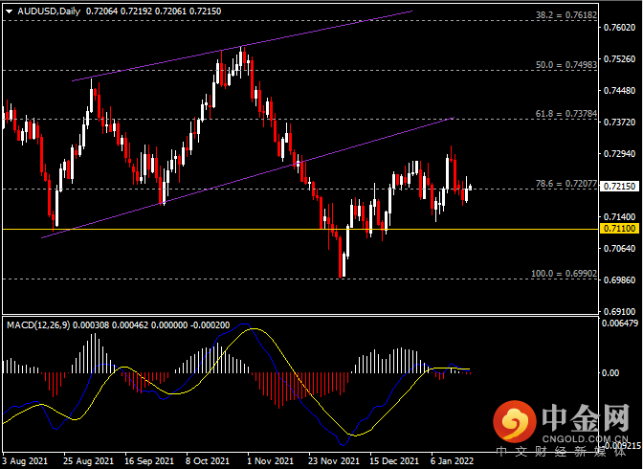Click the 1 Nov 2021 date label

click(270, 461)
